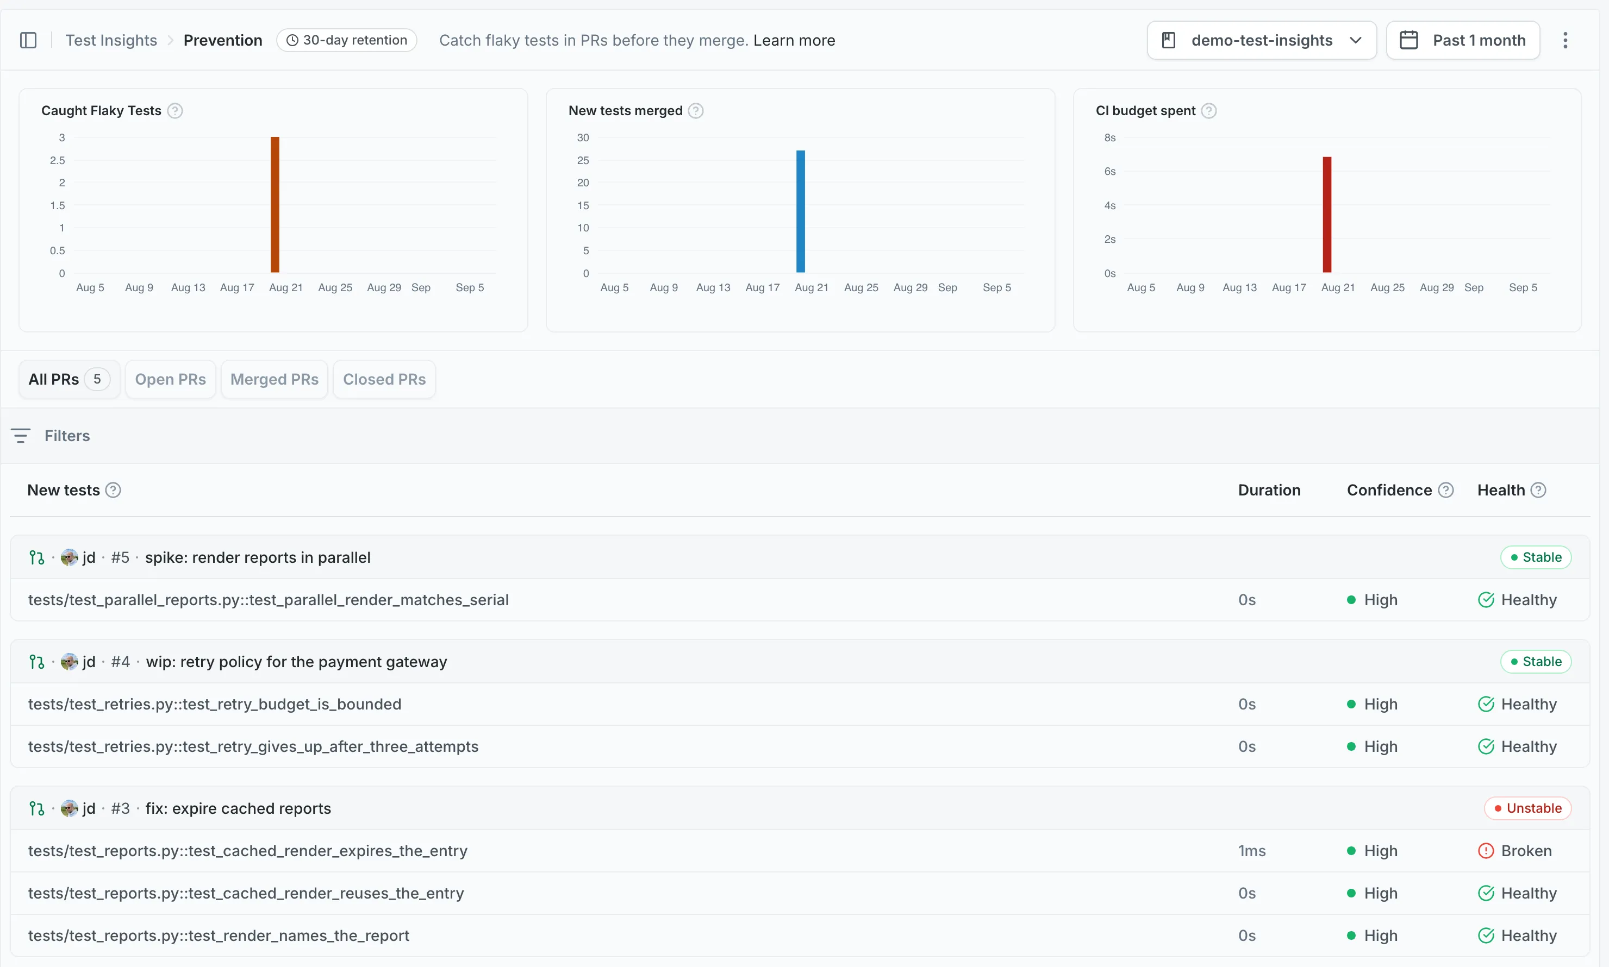The width and height of the screenshot is (1609, 967).
Task: Open the demo-test-insights repository dropdown
Action: coord(1262,40)
